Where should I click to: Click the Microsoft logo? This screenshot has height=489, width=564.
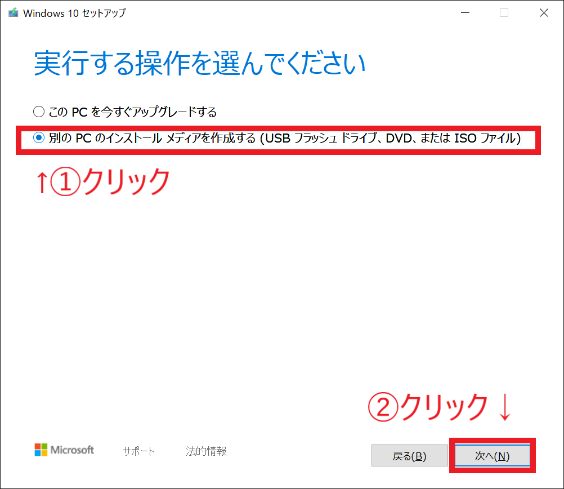coord(64,450)
